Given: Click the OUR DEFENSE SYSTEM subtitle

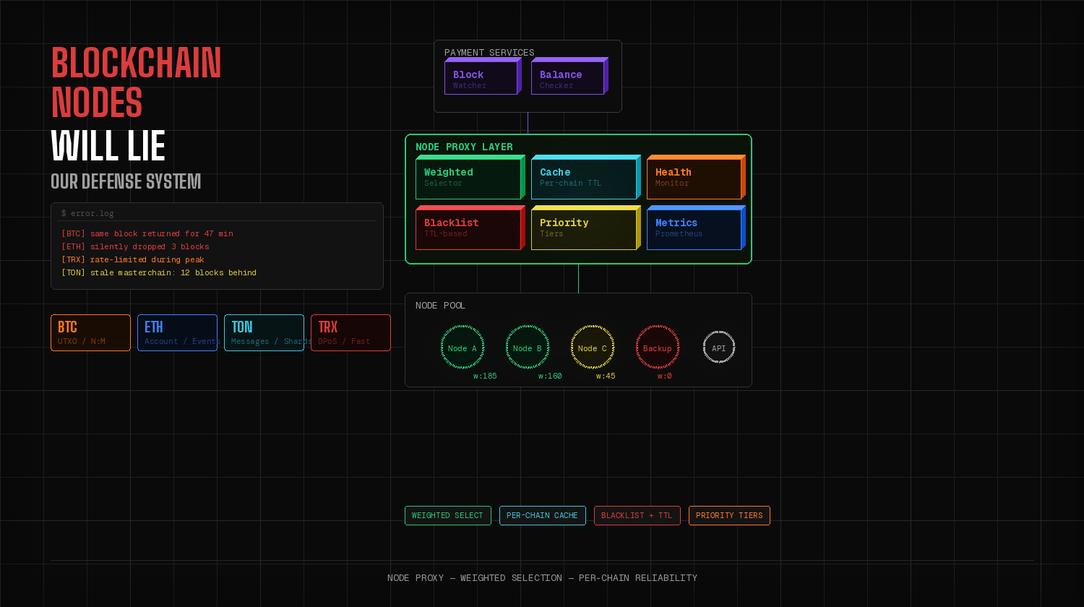Looking at the screenshot, I should [126, 181].
